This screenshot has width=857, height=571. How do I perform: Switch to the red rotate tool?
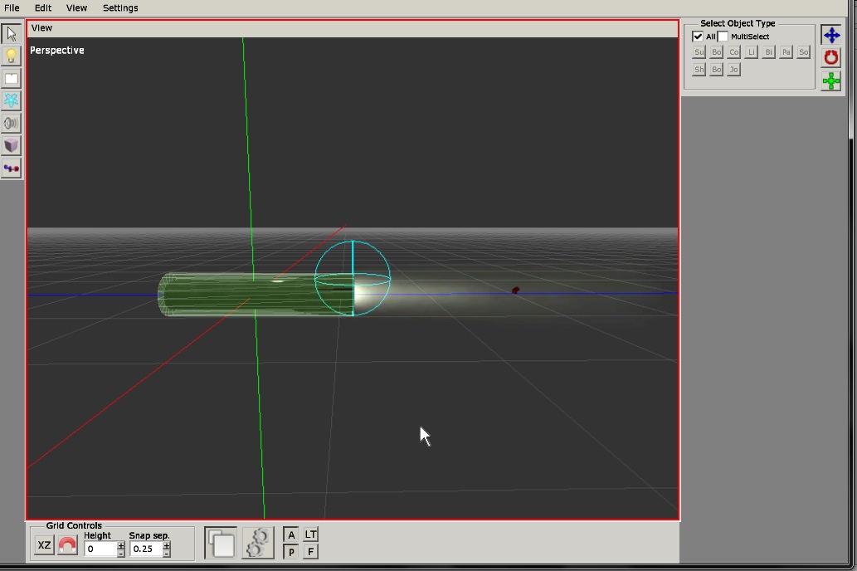tap(830, 57)
